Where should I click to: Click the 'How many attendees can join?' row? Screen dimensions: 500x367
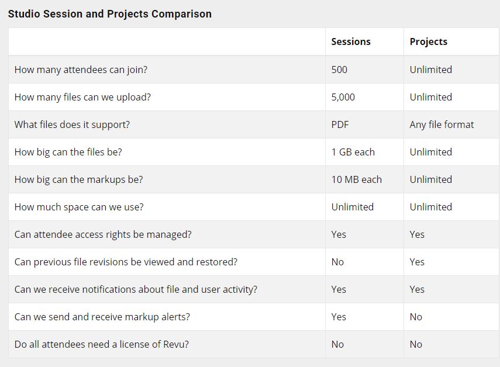coord(253,70)
